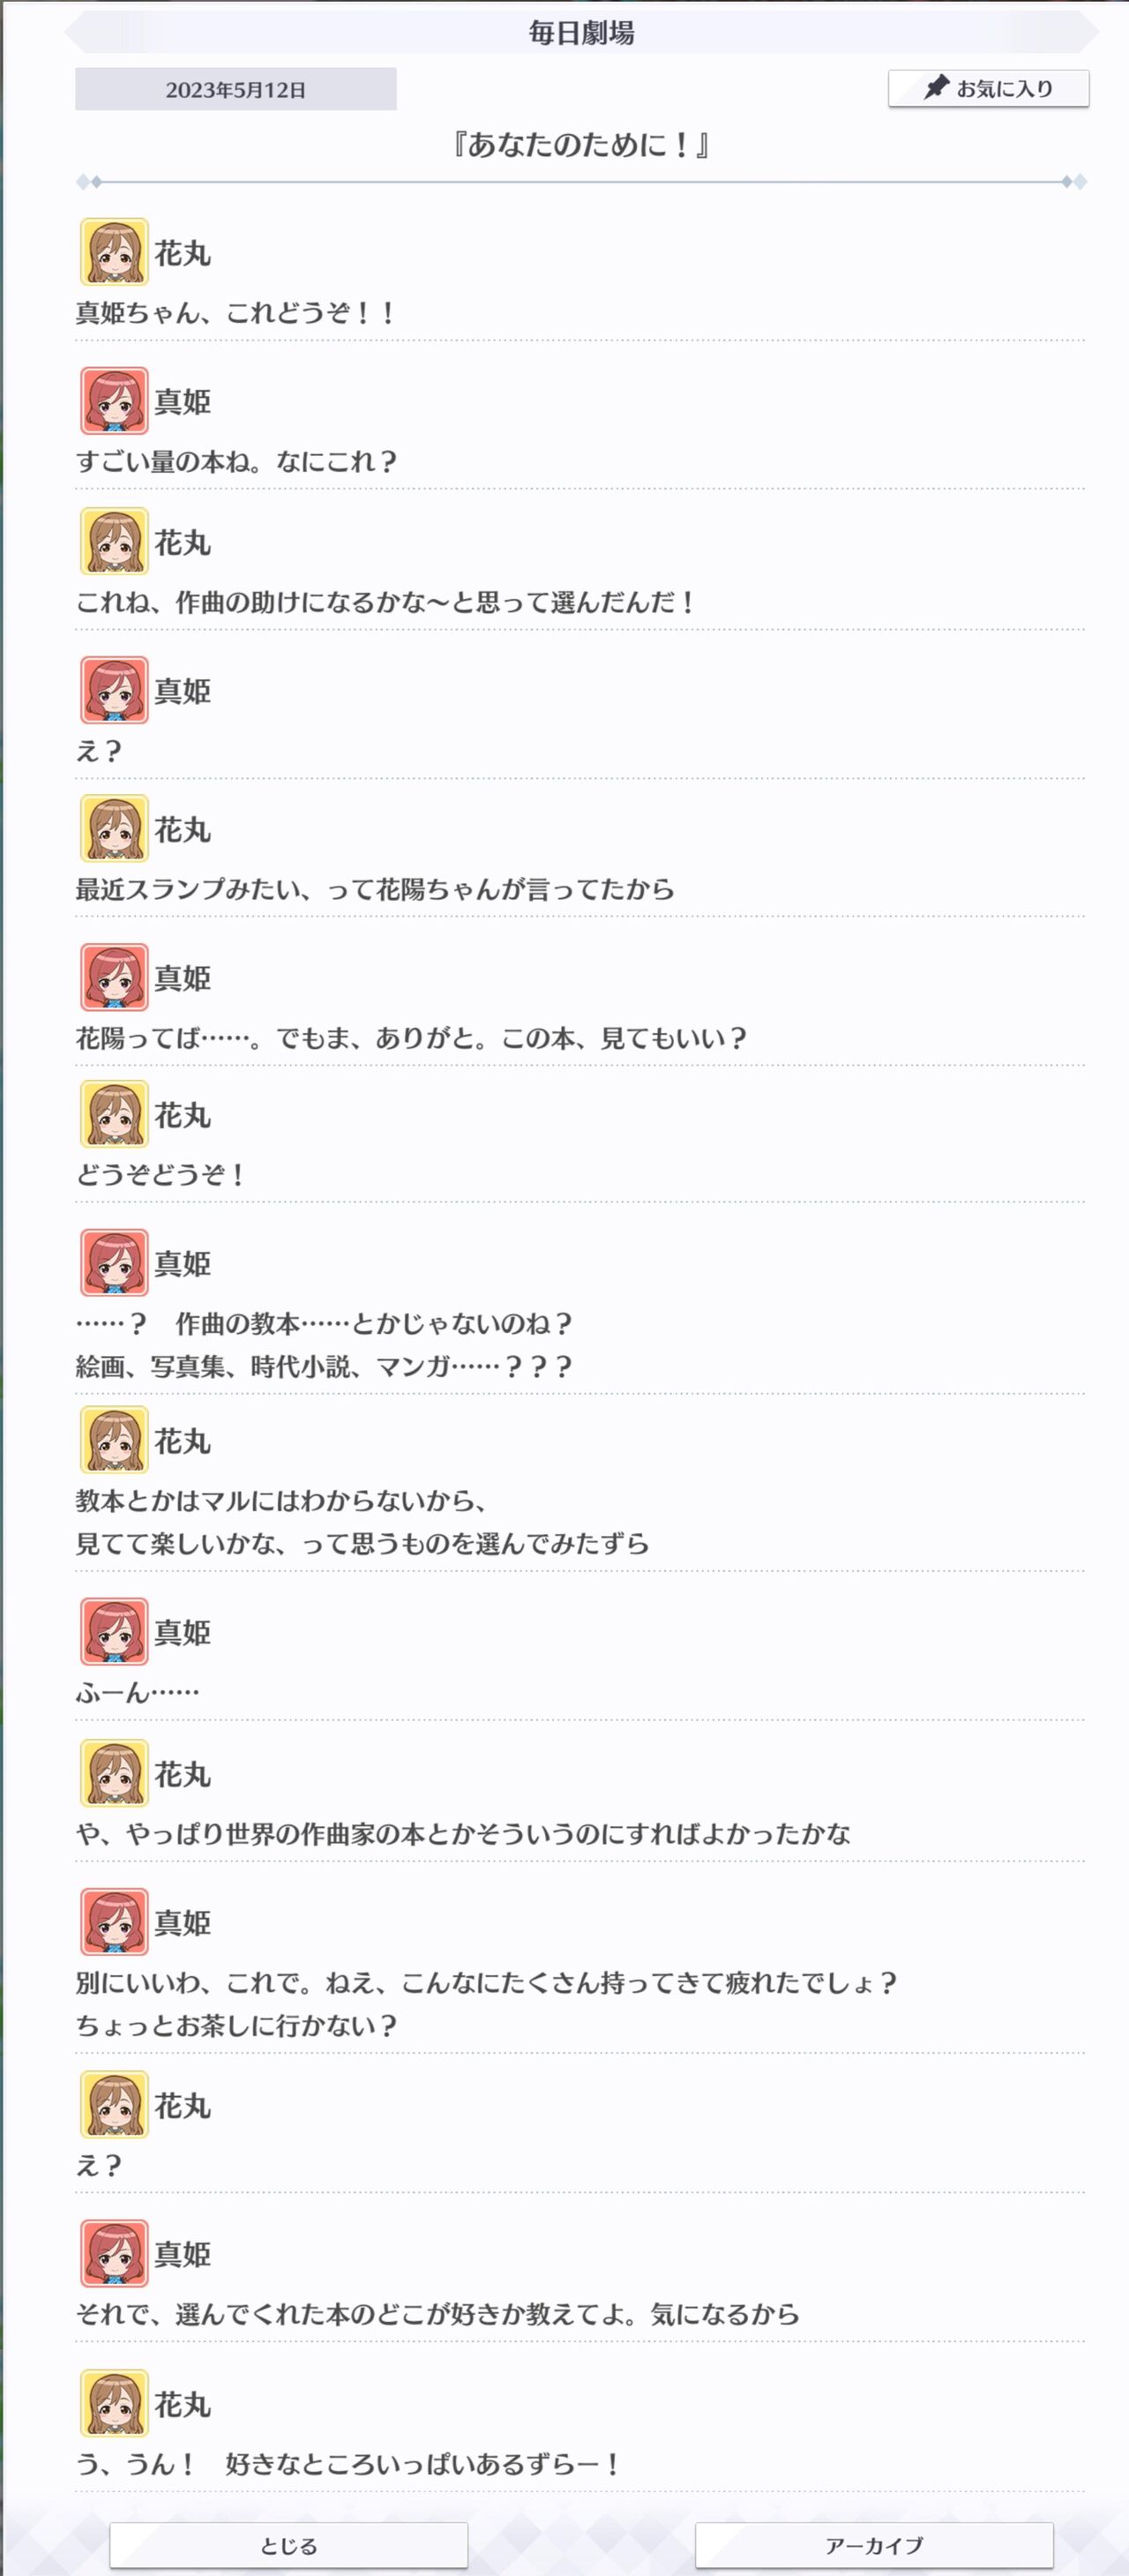Click Hanamaru's avatar above "う、うん！" line

114,2403
